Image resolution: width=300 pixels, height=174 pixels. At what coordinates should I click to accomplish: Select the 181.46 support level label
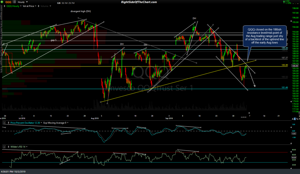[x=285, y=87]
